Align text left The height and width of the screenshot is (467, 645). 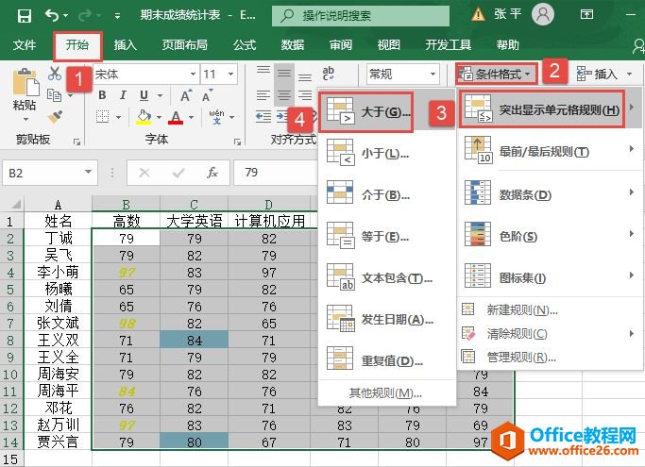coord(263,95)
